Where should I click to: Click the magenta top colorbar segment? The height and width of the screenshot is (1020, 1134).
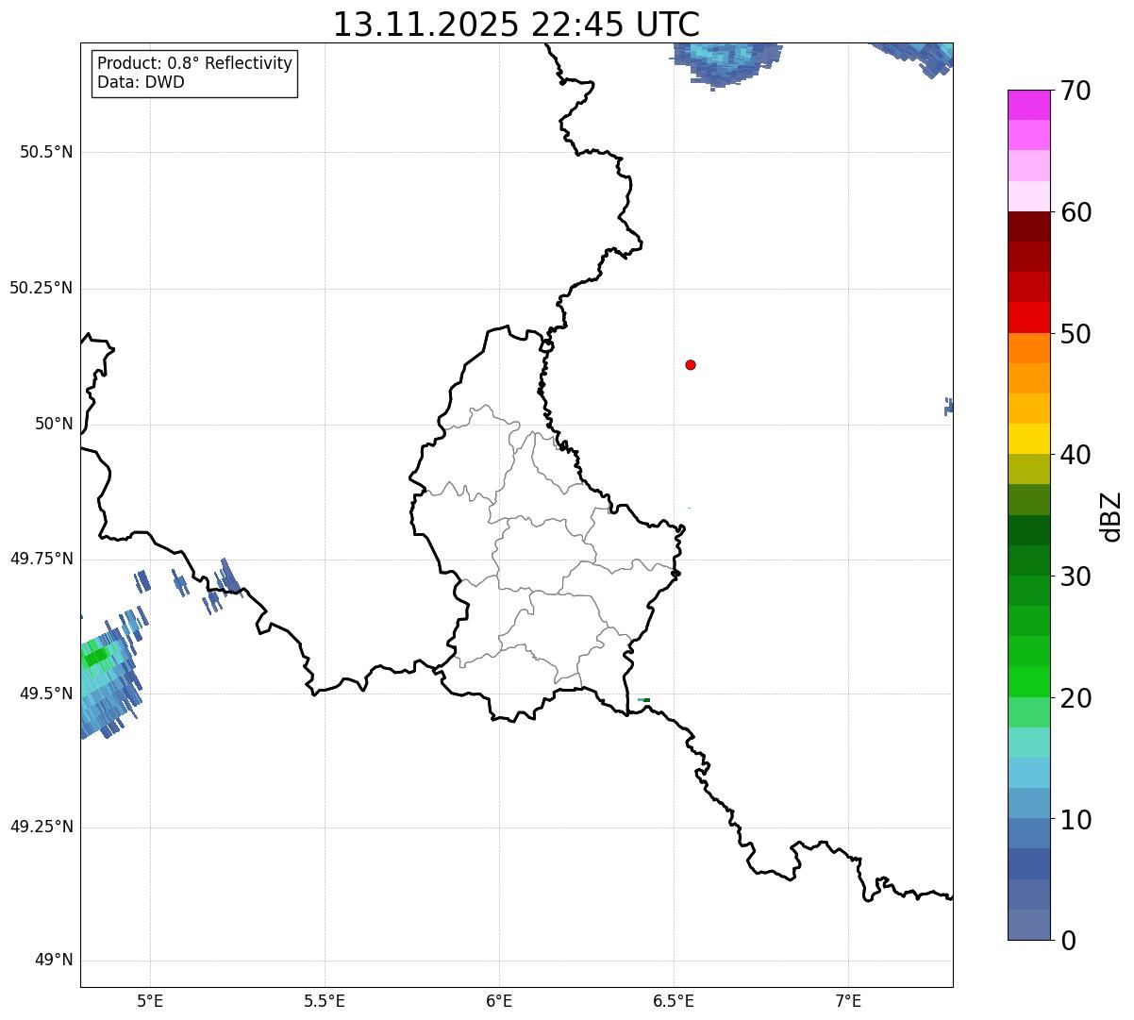tap(1028, 105)
